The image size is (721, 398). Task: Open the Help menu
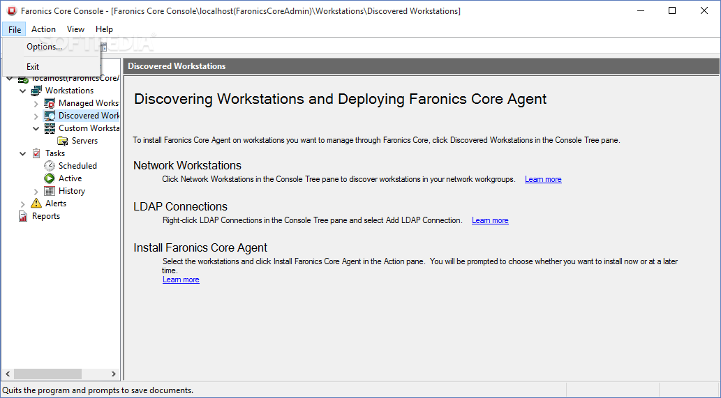(x=105, y=29)
